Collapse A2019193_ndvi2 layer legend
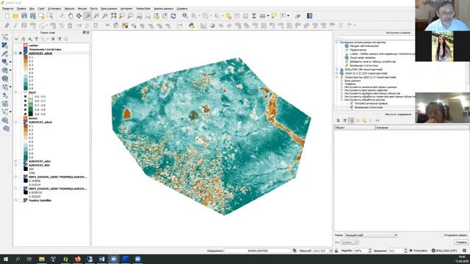This screenshot has width=470, height=264. 16,54
